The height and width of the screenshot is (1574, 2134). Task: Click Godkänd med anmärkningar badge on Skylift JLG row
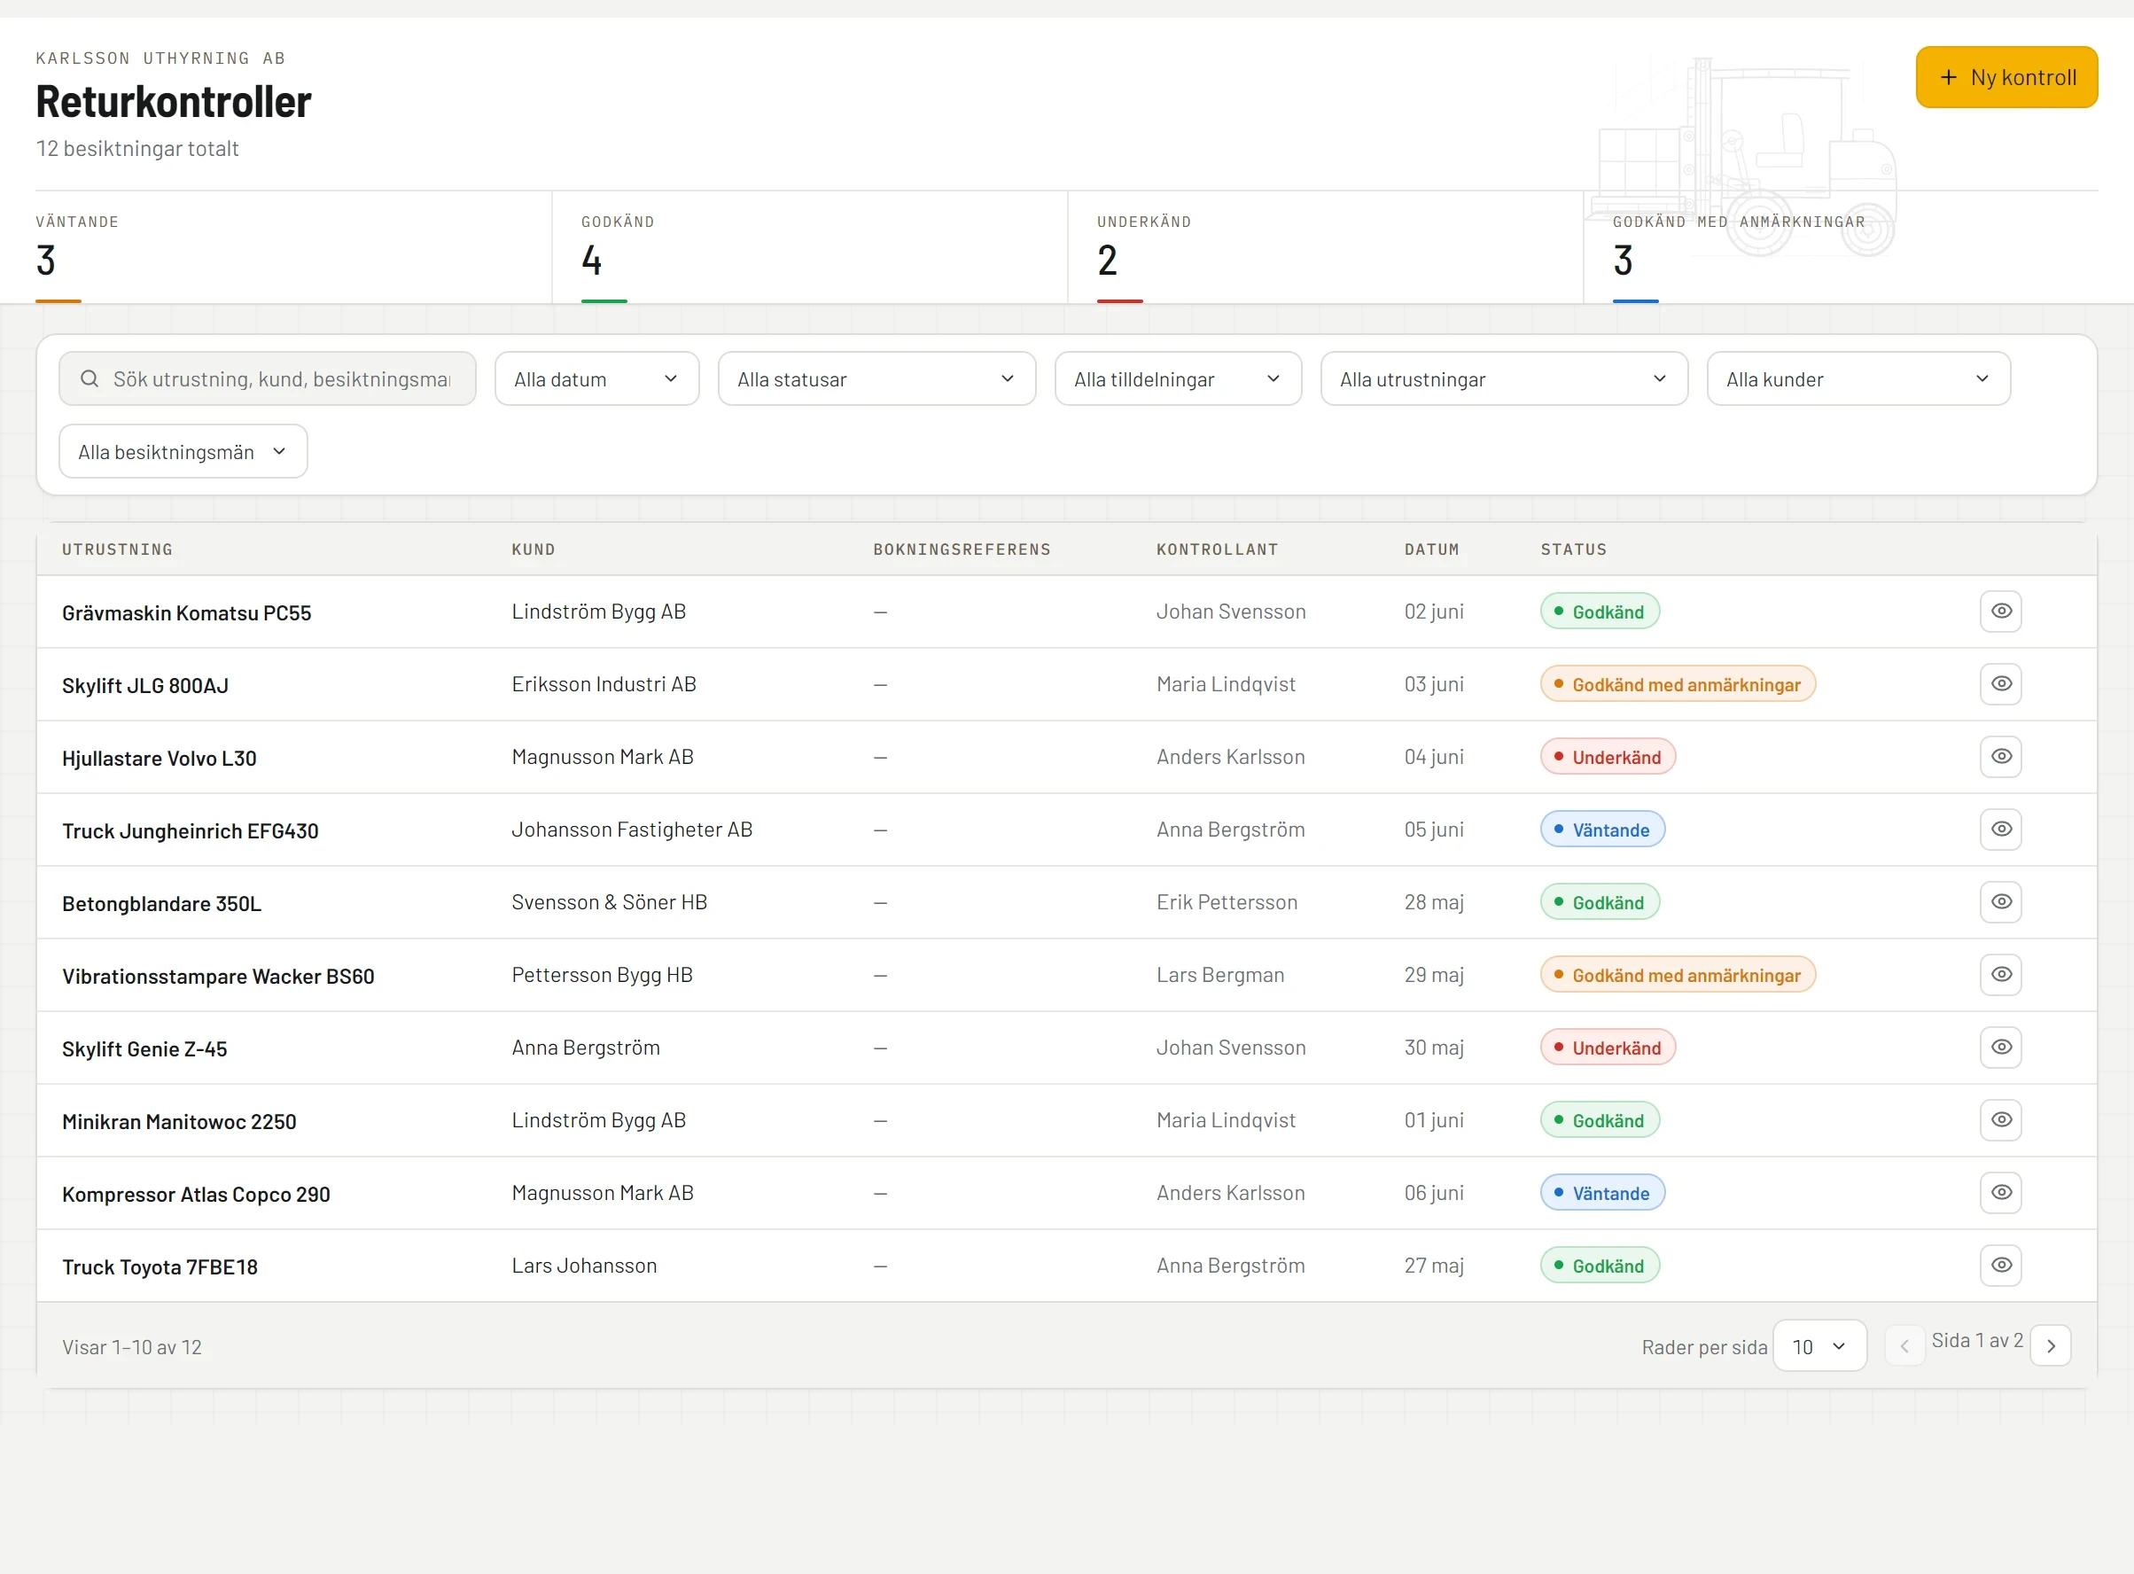(x=1677, y=684)
